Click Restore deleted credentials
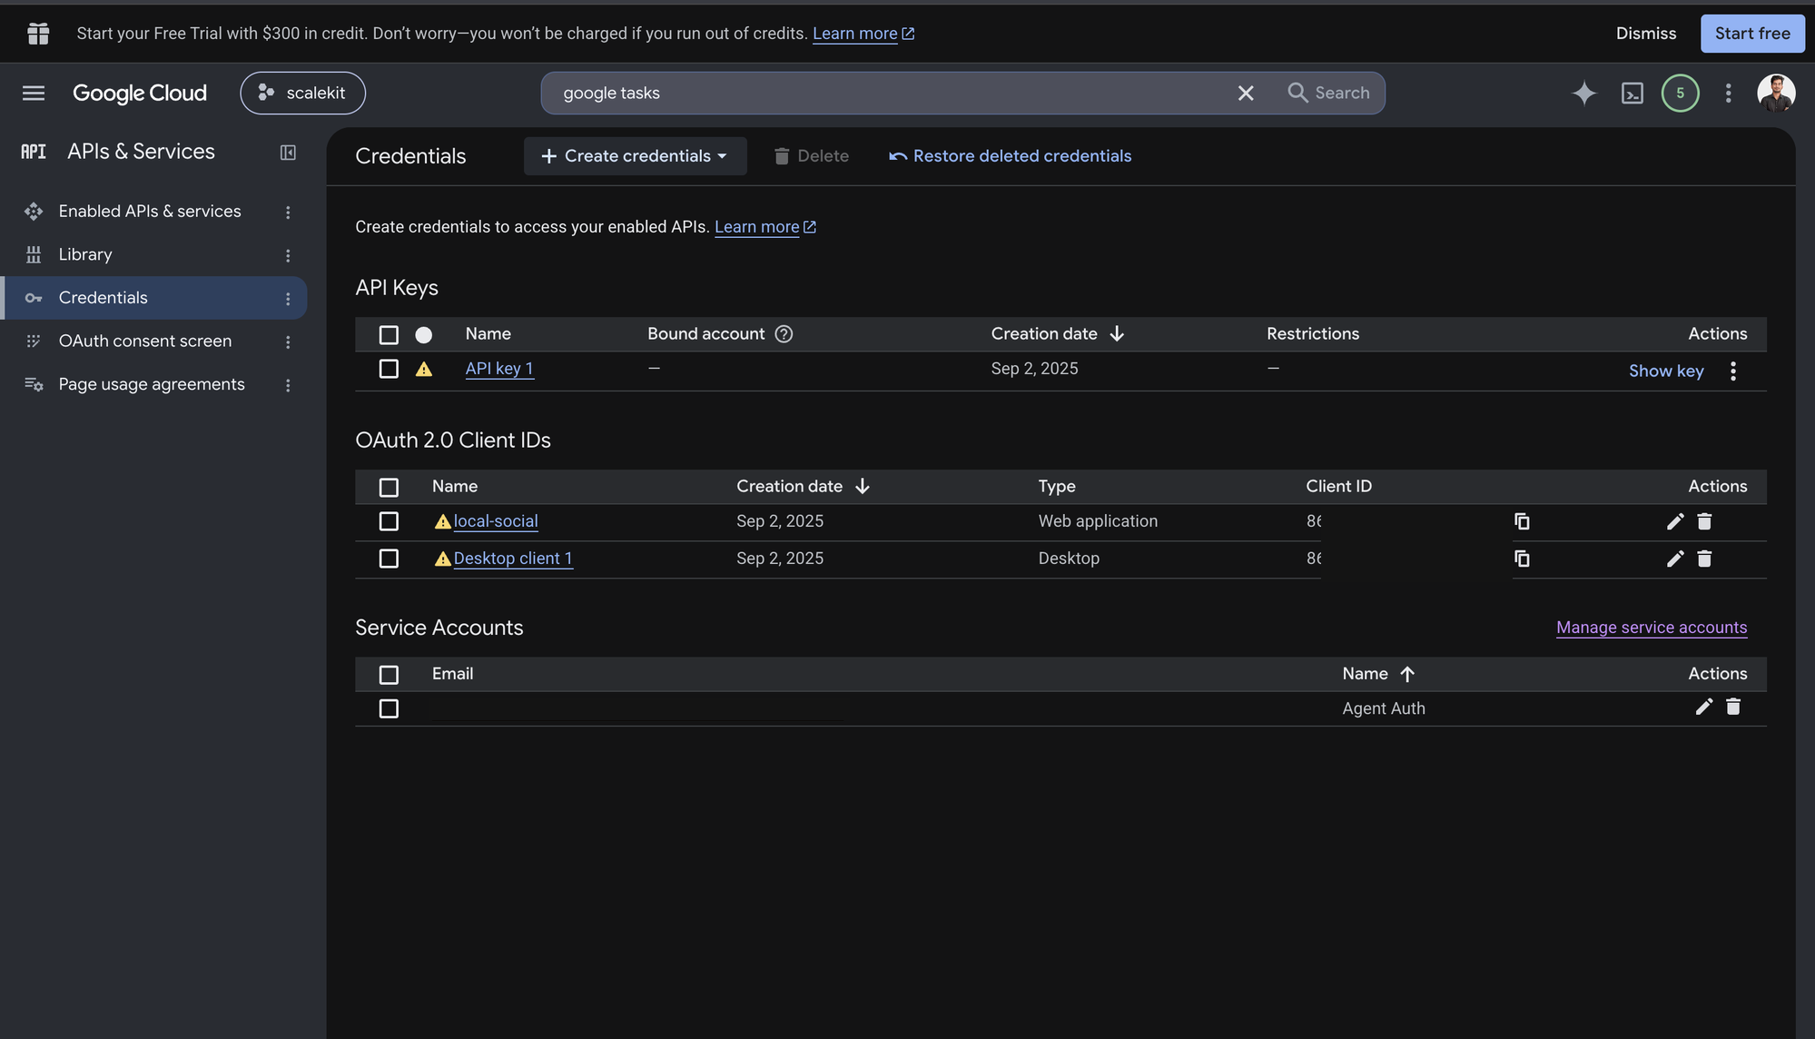The height and width of the screenshot is (1039, 1815). [1010, 156]
